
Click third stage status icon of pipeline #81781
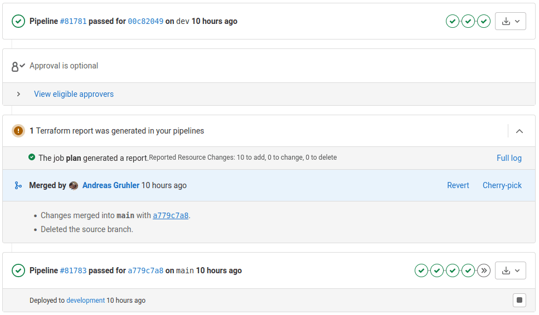[x=484, y=21]
